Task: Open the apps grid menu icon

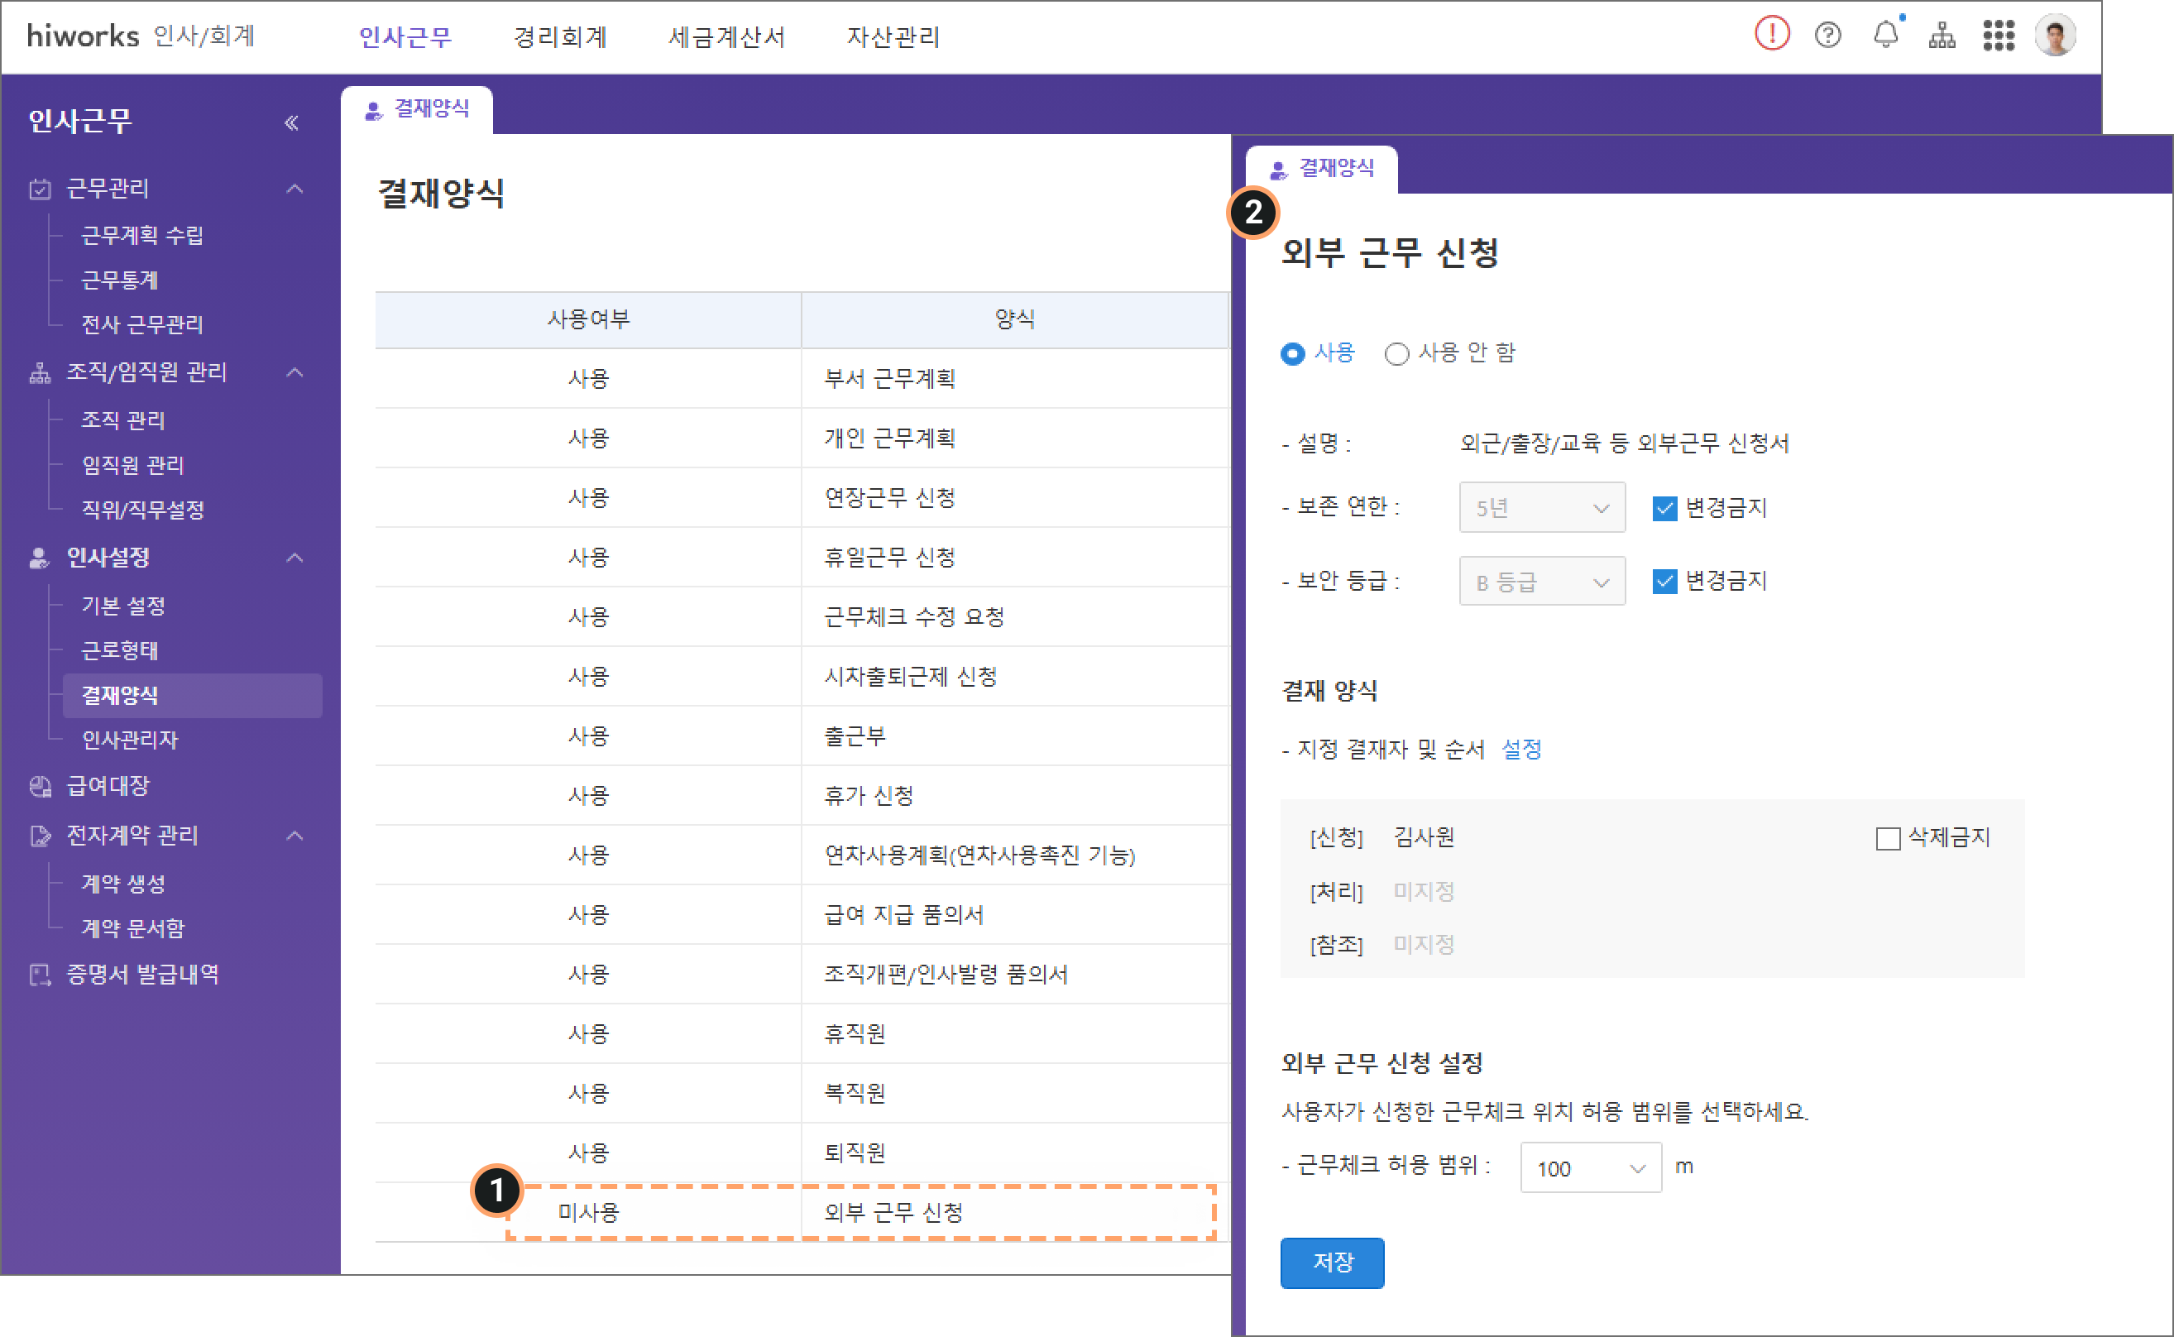Action: tap(1998, 36)
